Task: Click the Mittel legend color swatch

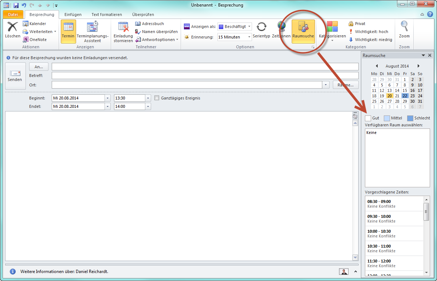Action: pos(387,118)
